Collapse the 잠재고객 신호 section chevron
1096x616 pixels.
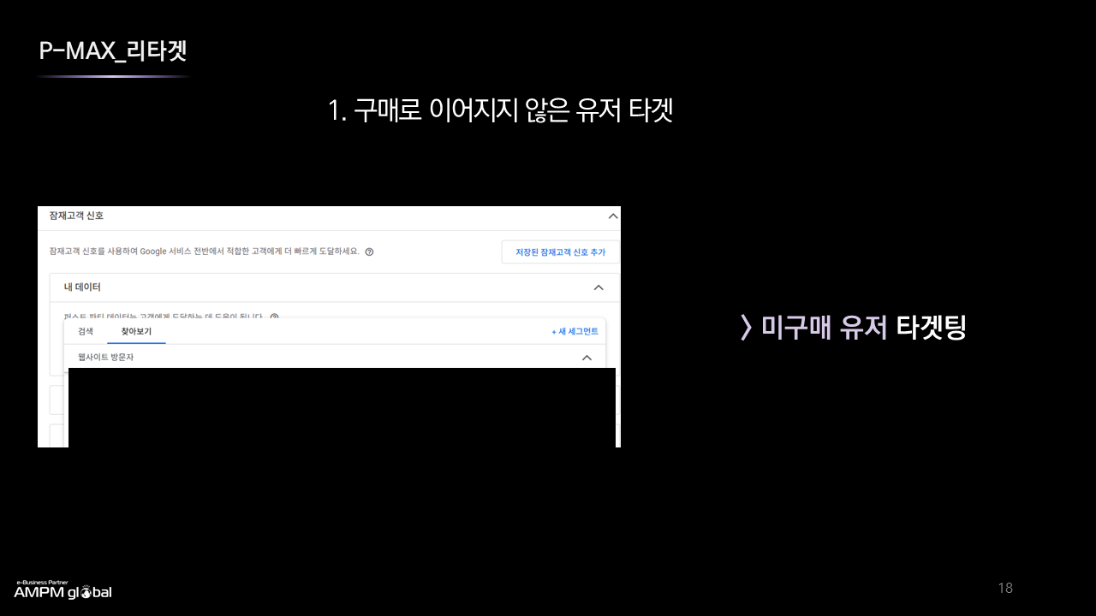click(612, 216)
